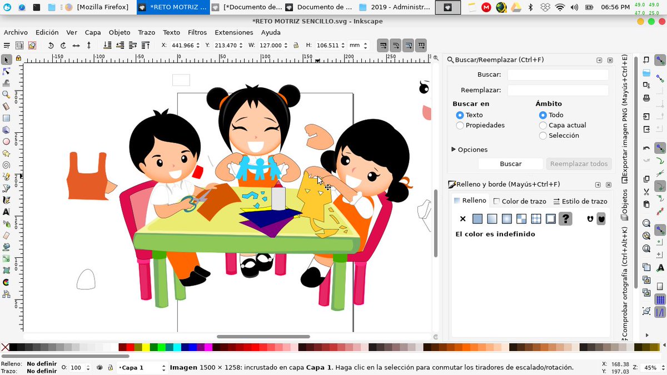Select the arrow Selector tool
The height and width of the screenshot is (375, 667).
6,59
